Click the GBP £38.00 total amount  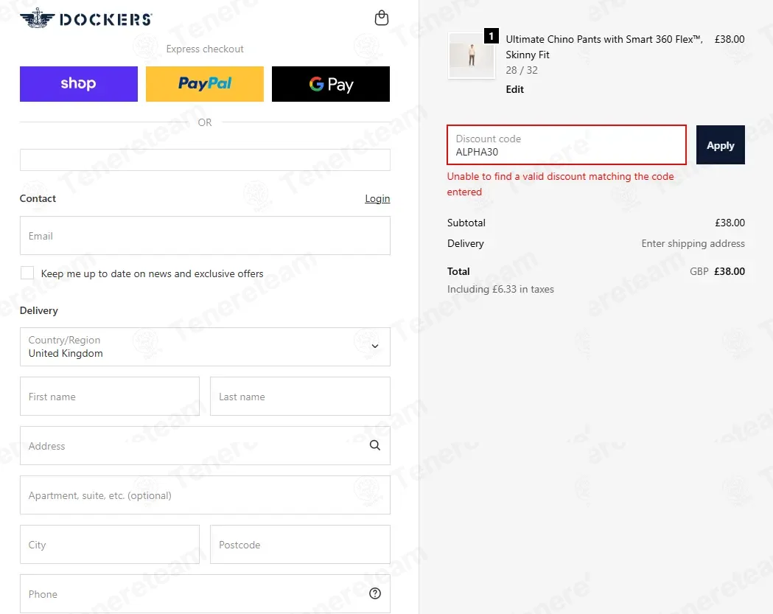717,271
